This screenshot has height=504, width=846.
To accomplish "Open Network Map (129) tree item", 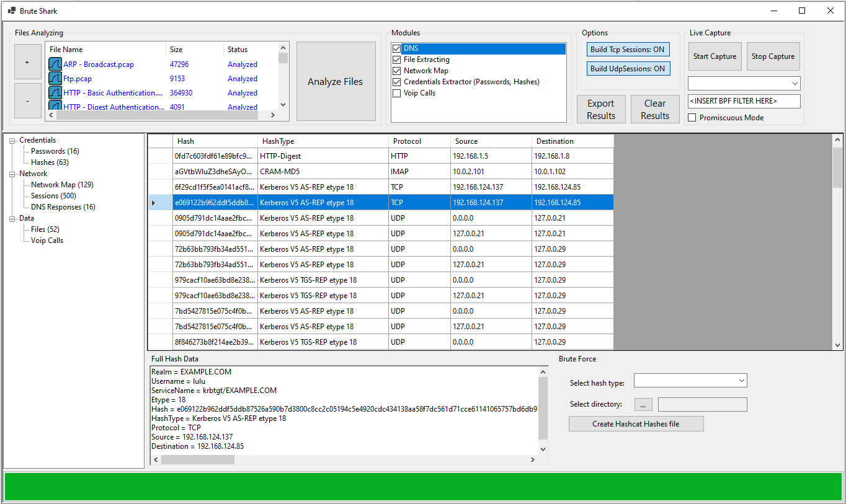I will pyautogui.click(x=62, y=185).
